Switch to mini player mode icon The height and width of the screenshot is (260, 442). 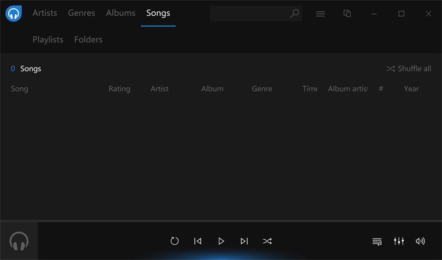coord(347,13)
